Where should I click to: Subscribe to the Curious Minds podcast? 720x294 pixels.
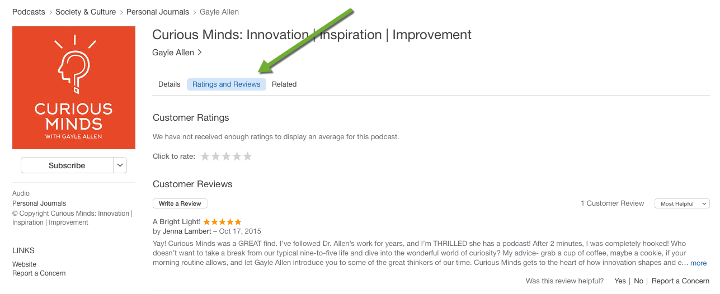[67, 165]
